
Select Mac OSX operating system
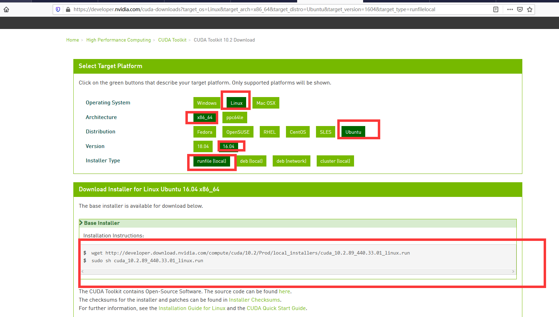pos(266,103)
